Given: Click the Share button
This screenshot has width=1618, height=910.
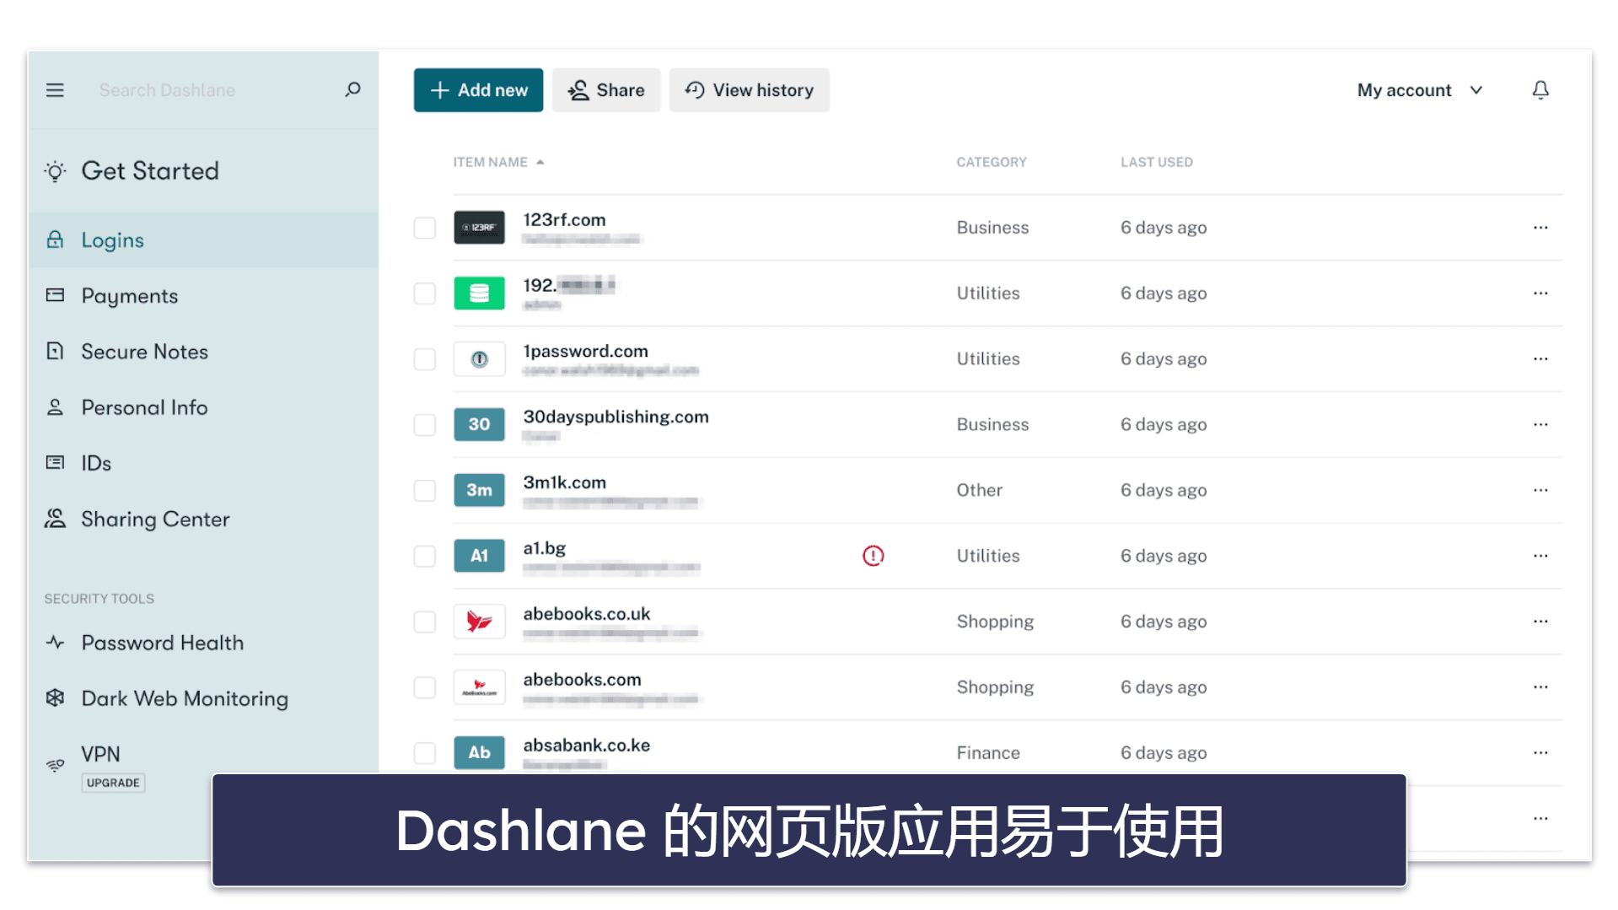Looking at the screenshot, I should coord(606,90).
